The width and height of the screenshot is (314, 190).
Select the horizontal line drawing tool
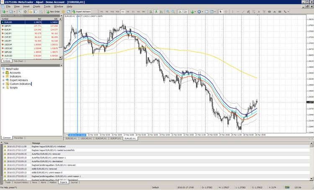[x=237, y=12]
